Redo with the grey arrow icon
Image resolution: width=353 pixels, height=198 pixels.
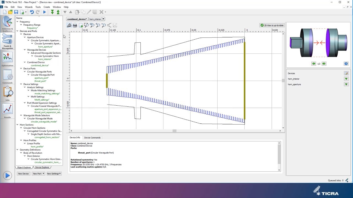coord(38,12)
